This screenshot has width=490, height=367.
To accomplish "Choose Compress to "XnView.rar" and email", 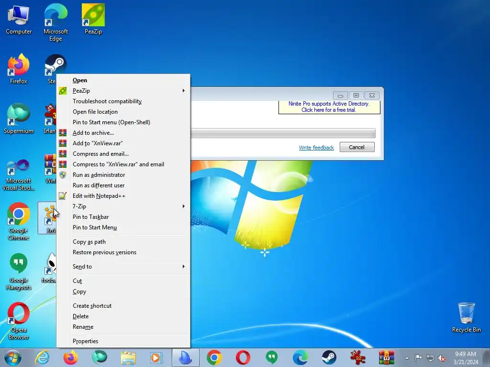I will pyautogui.click(x=123, y=164).
